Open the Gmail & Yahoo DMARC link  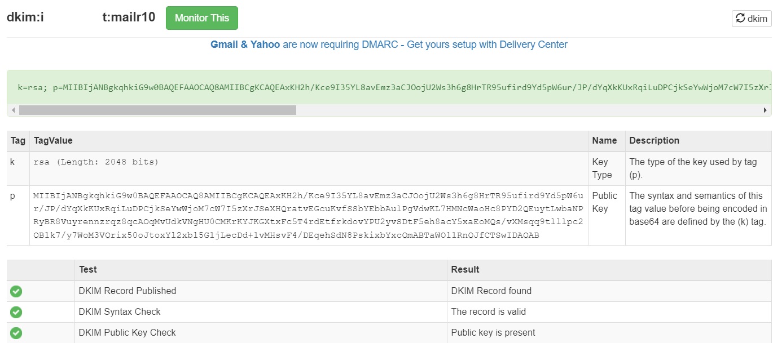tap(389, 44)
